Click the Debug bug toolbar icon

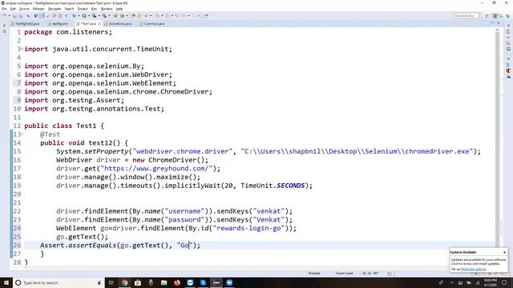[x=75, y=16]
